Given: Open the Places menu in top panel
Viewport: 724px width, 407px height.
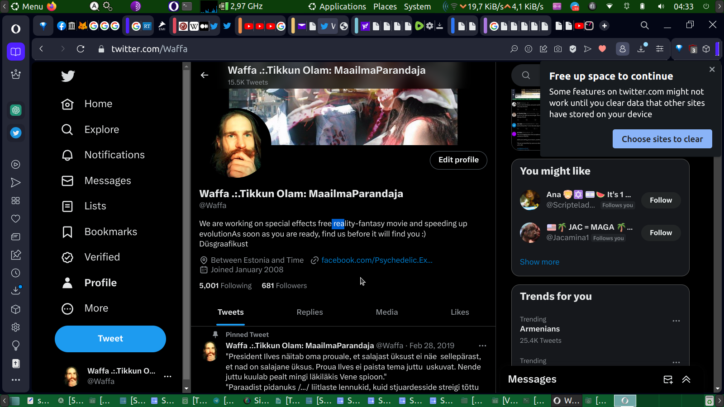Looking at the screenshot, I should [385, 6].
